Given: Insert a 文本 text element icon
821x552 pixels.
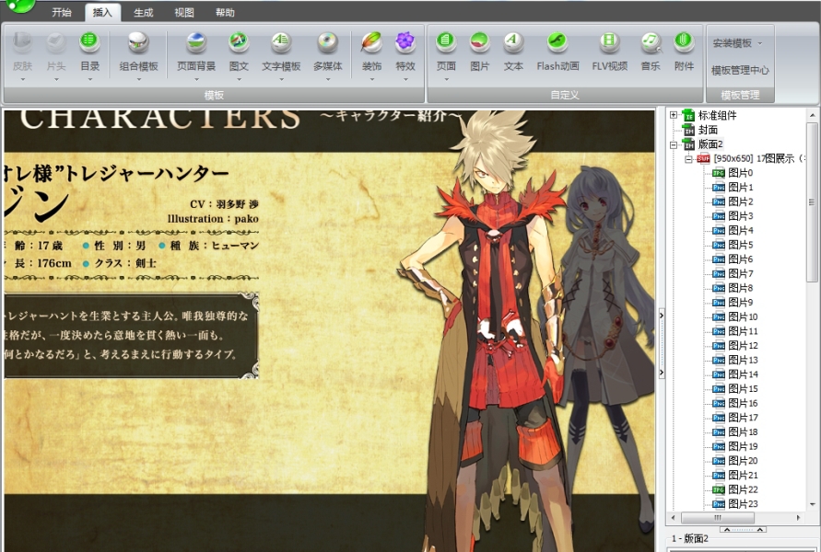Looking at the screenshot, I should click(x=513, y=41).
